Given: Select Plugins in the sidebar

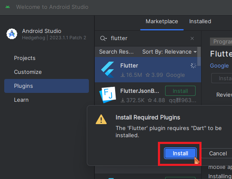Looking at the screenshot, I should pos(47,86).
